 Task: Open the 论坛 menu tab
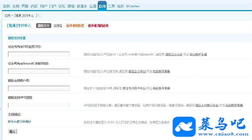[x=62, y=6]
